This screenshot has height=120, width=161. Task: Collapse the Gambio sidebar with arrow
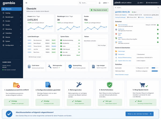(21, 4)
